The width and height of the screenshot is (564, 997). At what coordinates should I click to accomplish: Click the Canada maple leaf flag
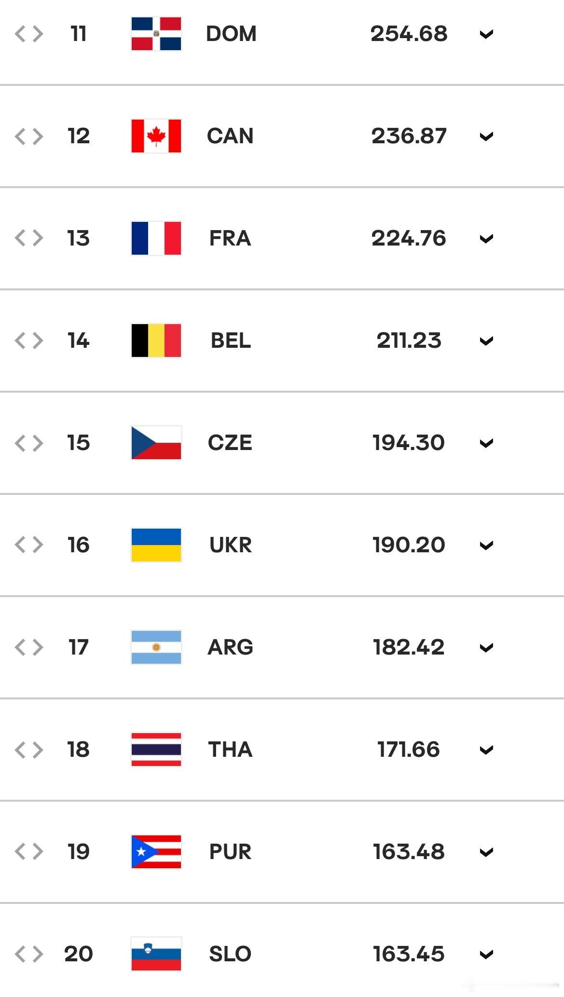[156, 136]
